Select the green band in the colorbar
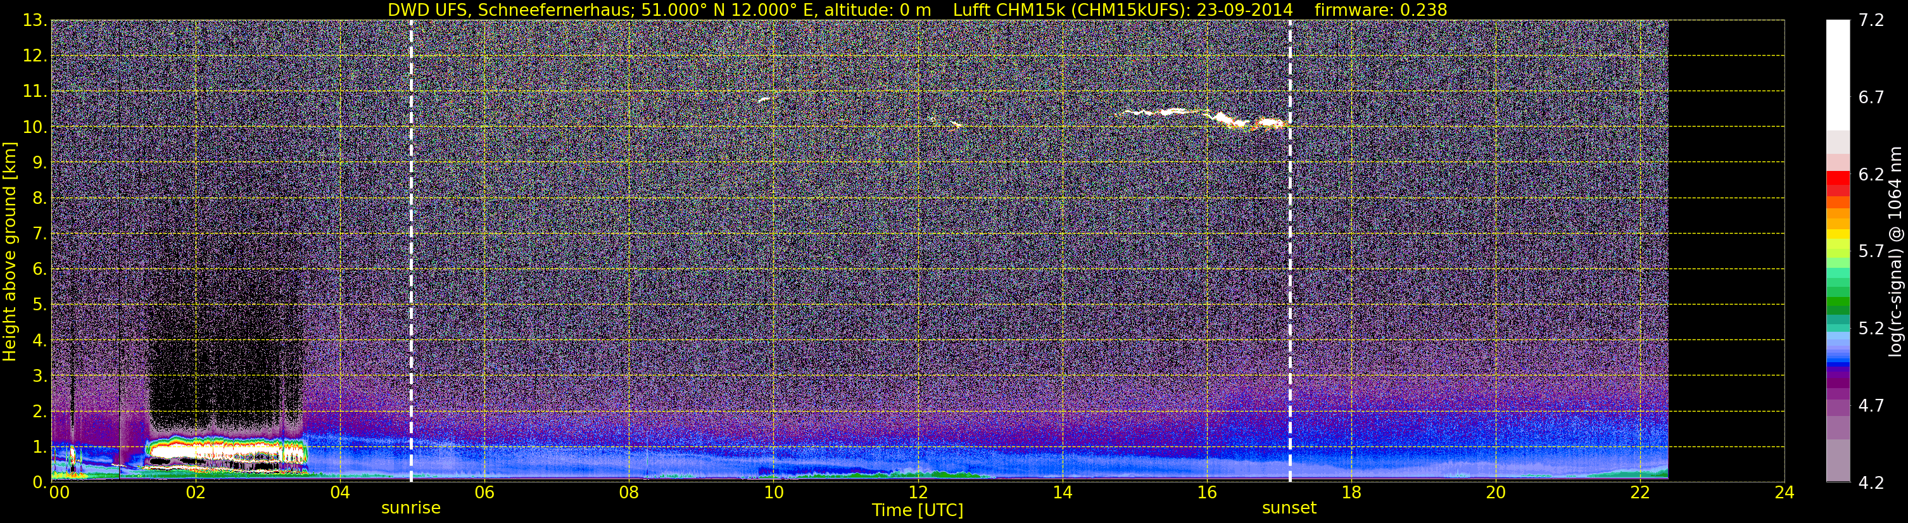Viewport: 1908px width, 523px height. [1838, 302]
